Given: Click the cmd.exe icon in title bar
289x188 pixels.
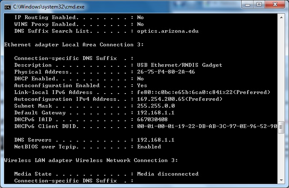Looking at the screenshot, I should 8,7.
